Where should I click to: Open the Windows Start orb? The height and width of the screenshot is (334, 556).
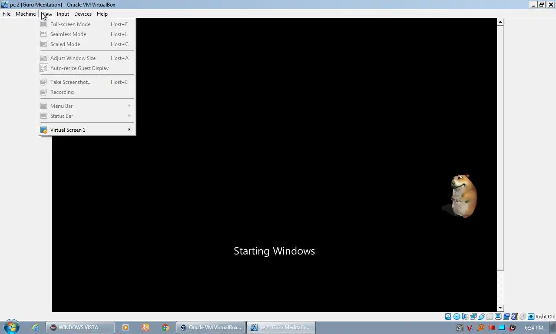click(x=11, y=327)
